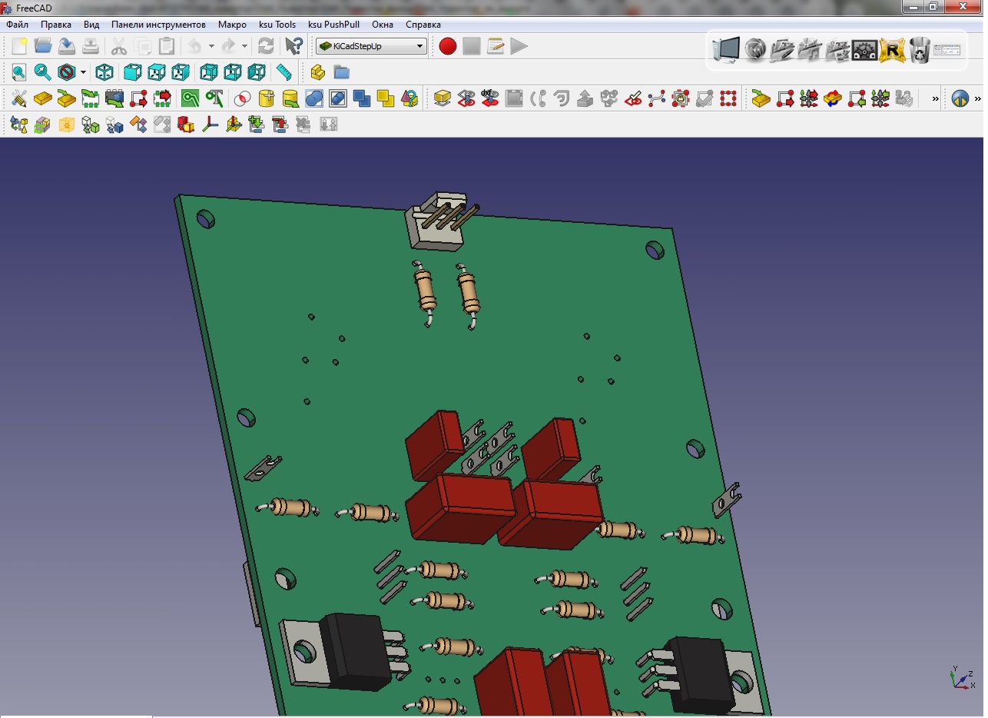The width and height of the screenshot is (988, 718).
Task: Start macro recording with red circle
Action: click(x=448, y=46)
